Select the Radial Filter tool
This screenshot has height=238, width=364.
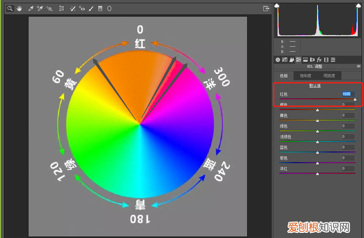pyautogui.click(x=109, y=9)
